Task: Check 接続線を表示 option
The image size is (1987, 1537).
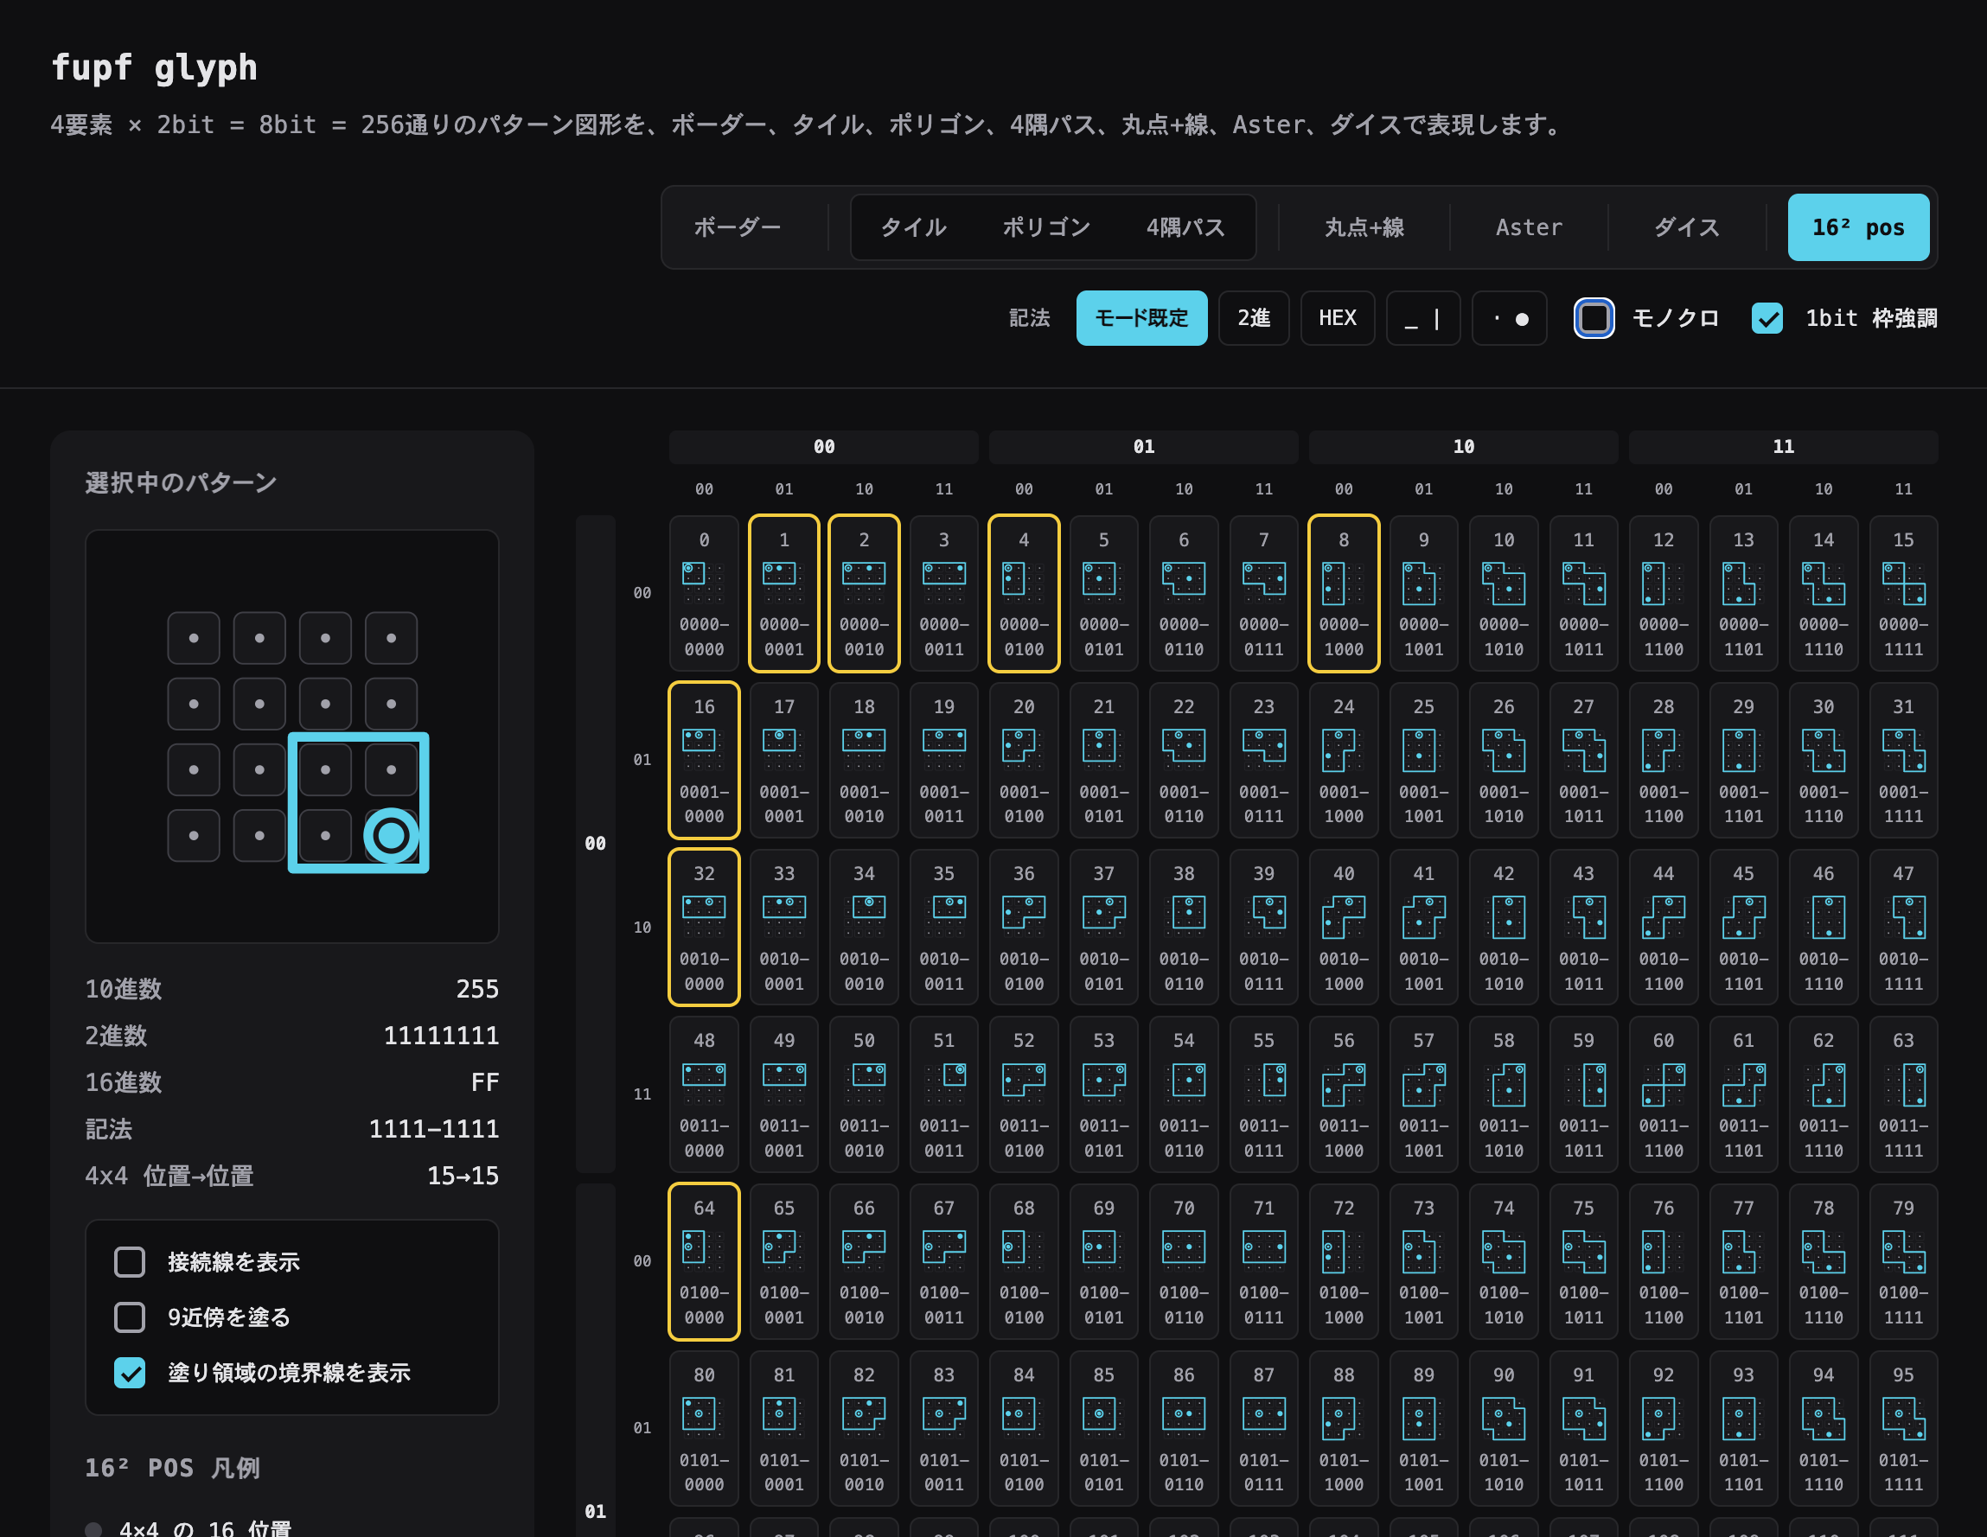Action: tap(129, 1261)
